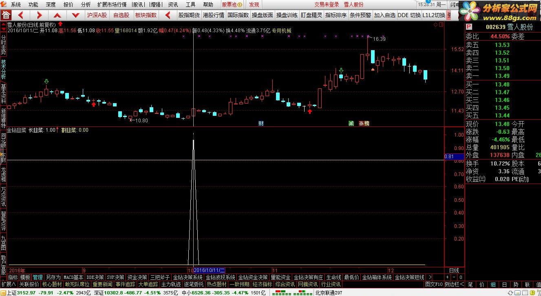Click the 关联报价 bottom tab
The image size is (541, 296).
click(x=29, y=284)
